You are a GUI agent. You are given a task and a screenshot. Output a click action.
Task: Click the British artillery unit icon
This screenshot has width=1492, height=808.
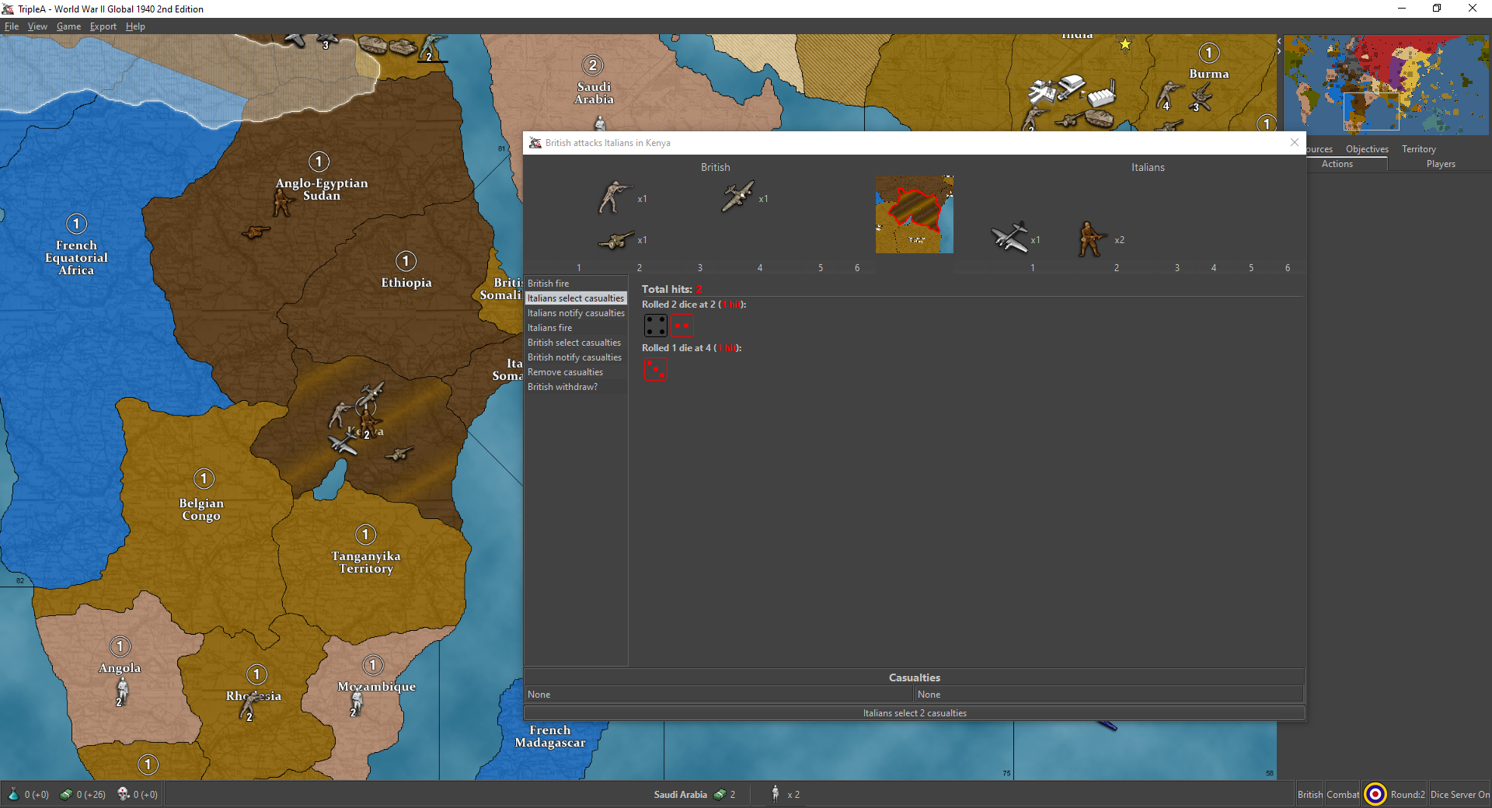(615, 240)
